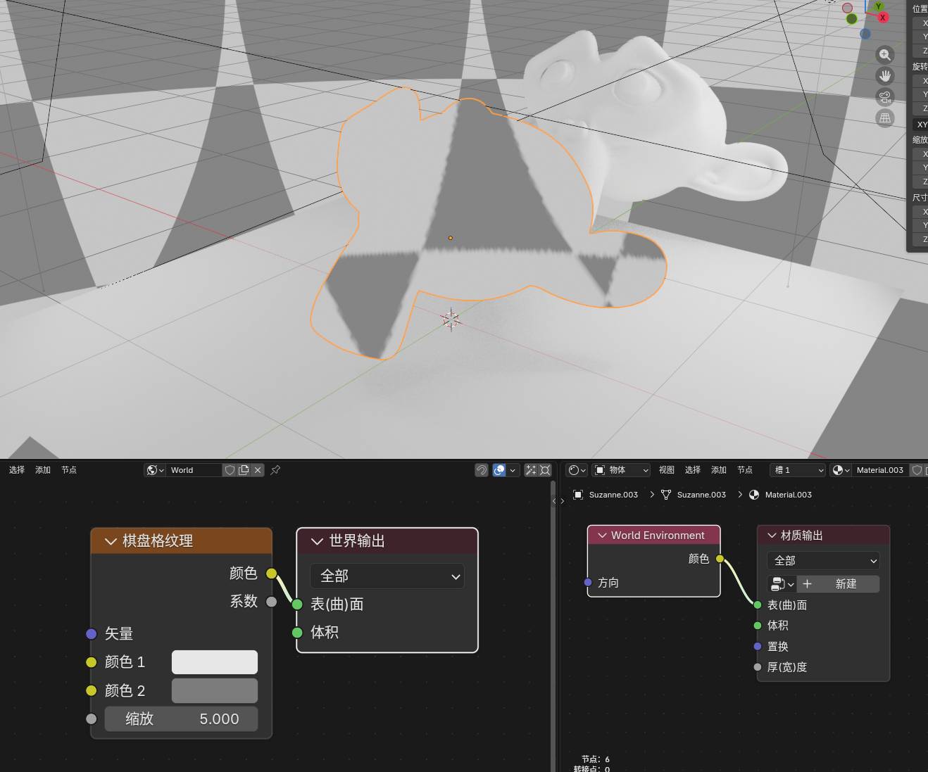The width and height of the screenshot is (928, 772).
Task: Toggle the node editor overlay button
Action: coord(499,470)
